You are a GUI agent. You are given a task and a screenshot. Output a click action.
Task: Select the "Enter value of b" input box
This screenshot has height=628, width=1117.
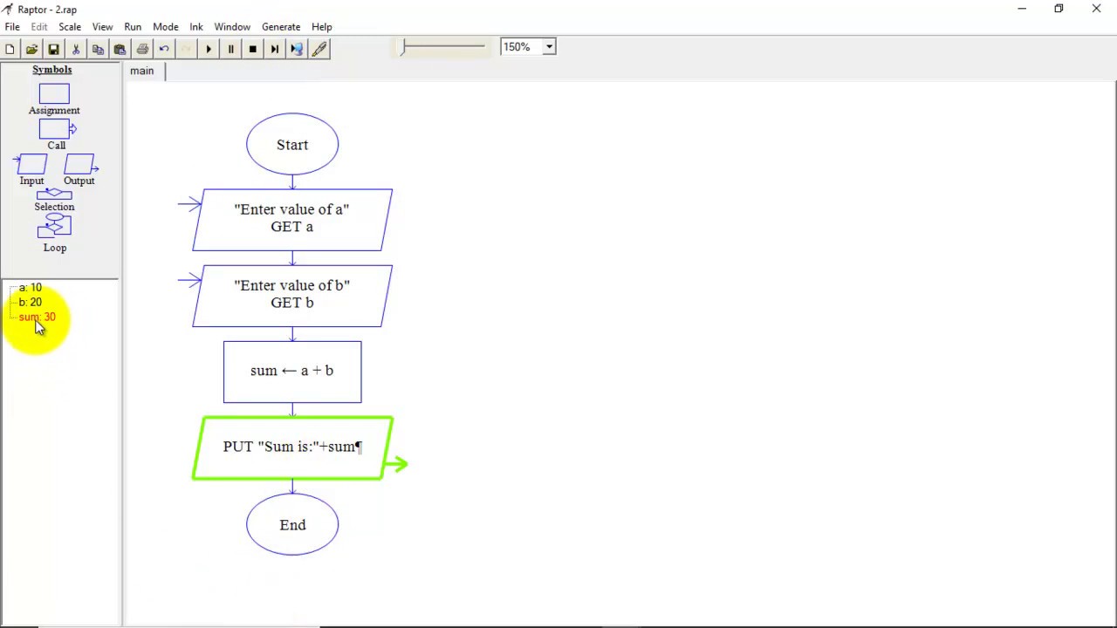coord(292,296)
